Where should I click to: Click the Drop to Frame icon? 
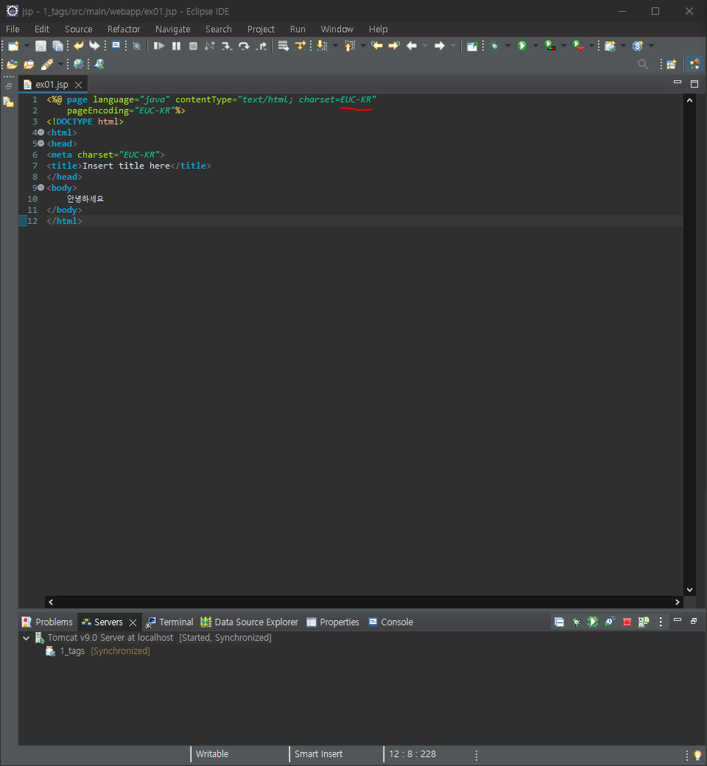point(283,46)
